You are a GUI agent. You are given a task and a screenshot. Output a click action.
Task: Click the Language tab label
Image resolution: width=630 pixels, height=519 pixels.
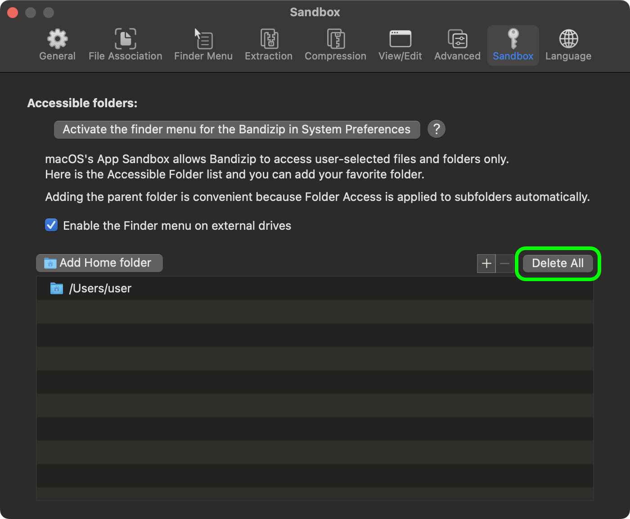(x=568, y=56)
